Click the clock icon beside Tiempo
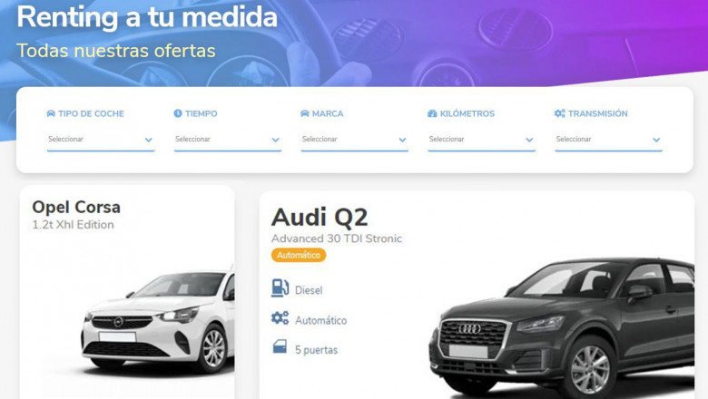Screen dimensions: 708x399 click(178, 113)
